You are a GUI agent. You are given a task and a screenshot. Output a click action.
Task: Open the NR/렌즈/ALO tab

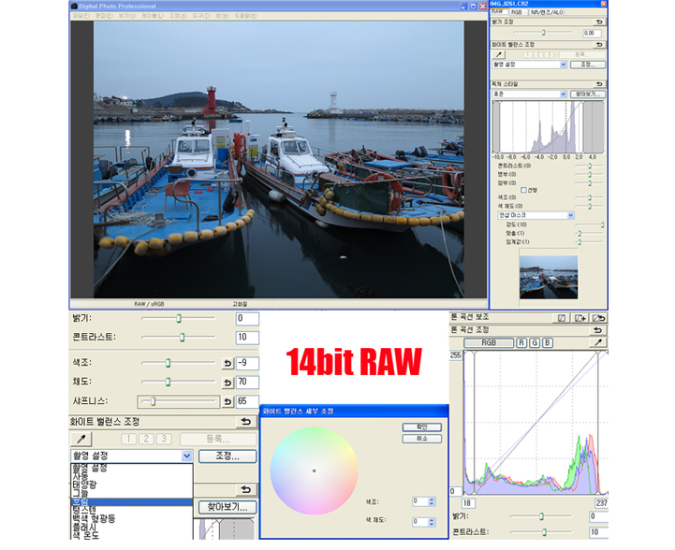click(547, 12)
